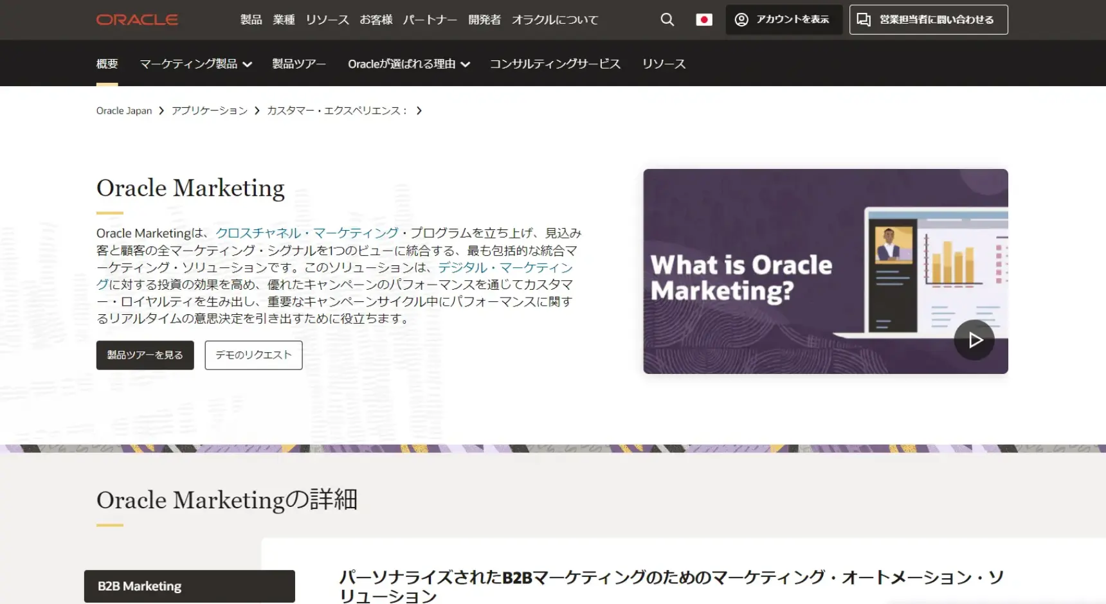Image resolution: width=1106 pixels, height=604 pixels.
Task: Open the 開発者 top menu
Action: pyautogui.click(x=485, y=20)
